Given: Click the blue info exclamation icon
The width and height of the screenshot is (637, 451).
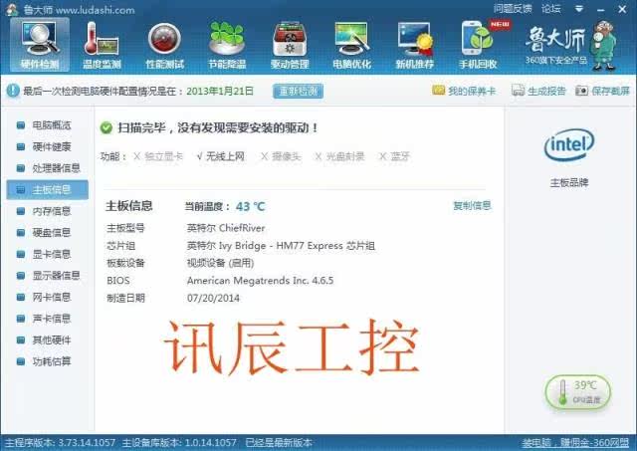Looking at the screenshot, I should pyautogui.click(x=13, y=91).
